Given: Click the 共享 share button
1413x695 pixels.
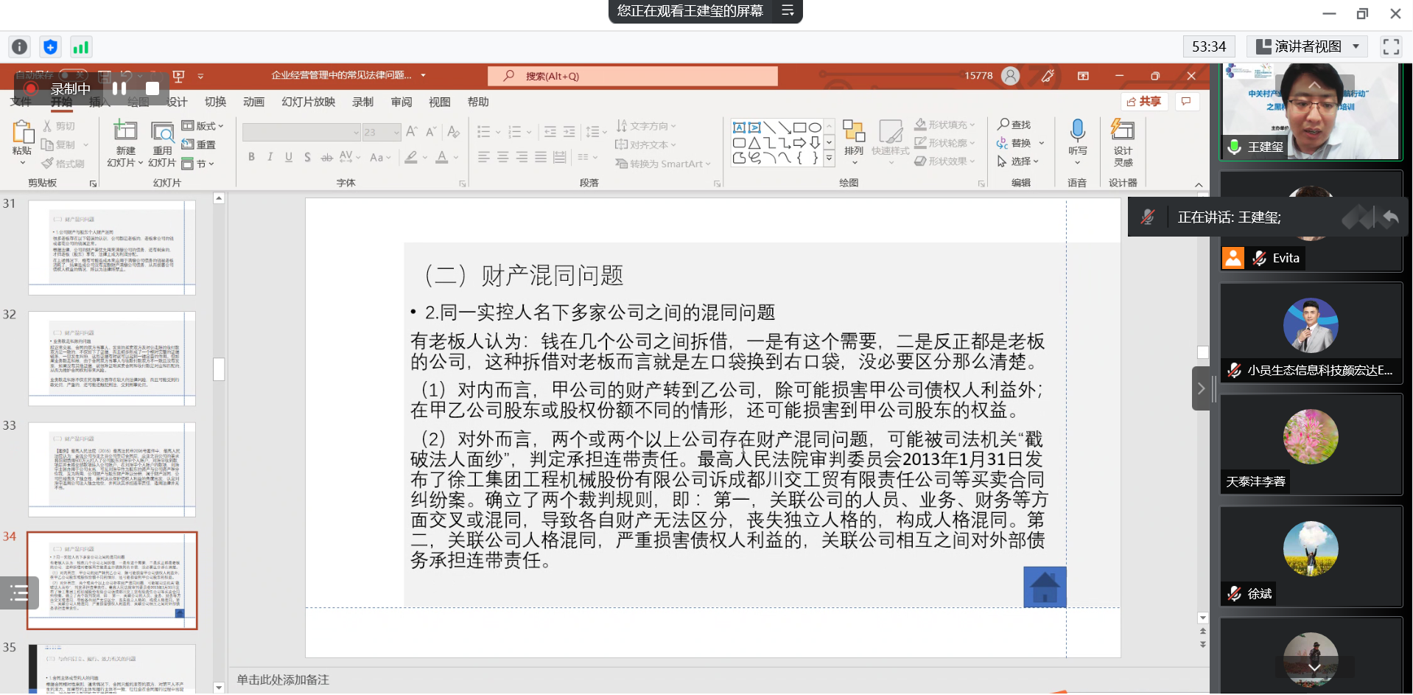Looking at the screenshot, I should [x=1143, y=102].
